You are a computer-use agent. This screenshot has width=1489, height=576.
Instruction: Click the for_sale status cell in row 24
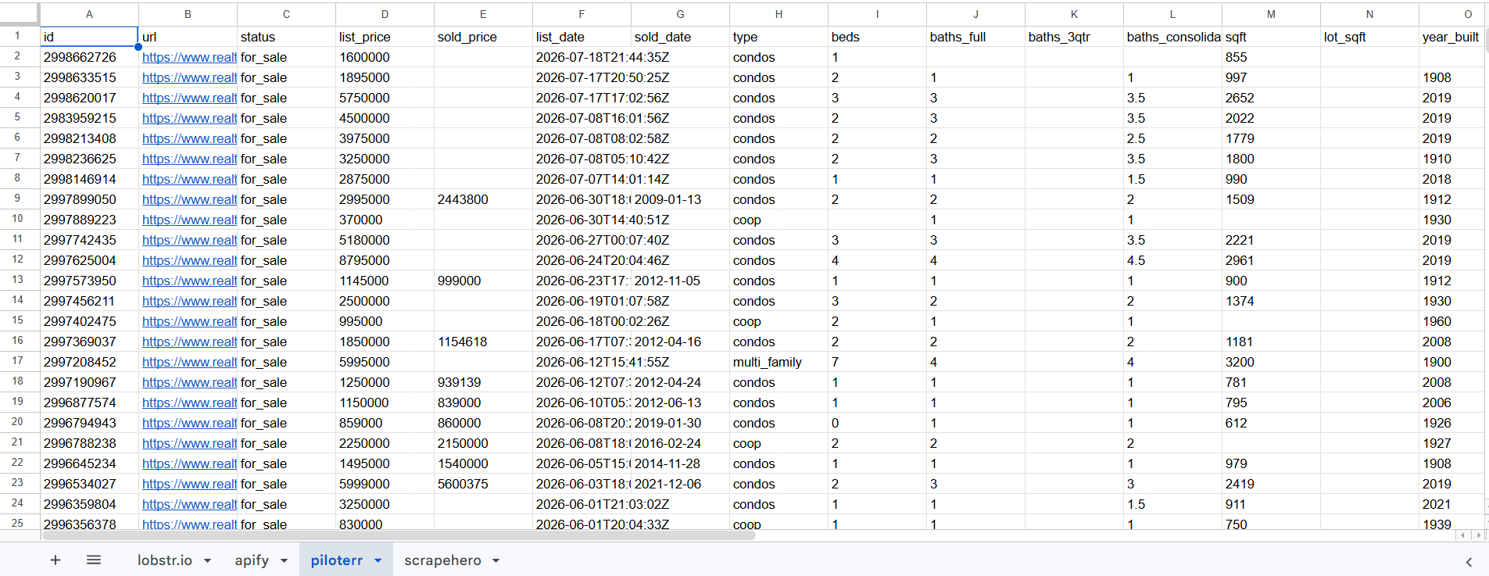coord(286,504)
